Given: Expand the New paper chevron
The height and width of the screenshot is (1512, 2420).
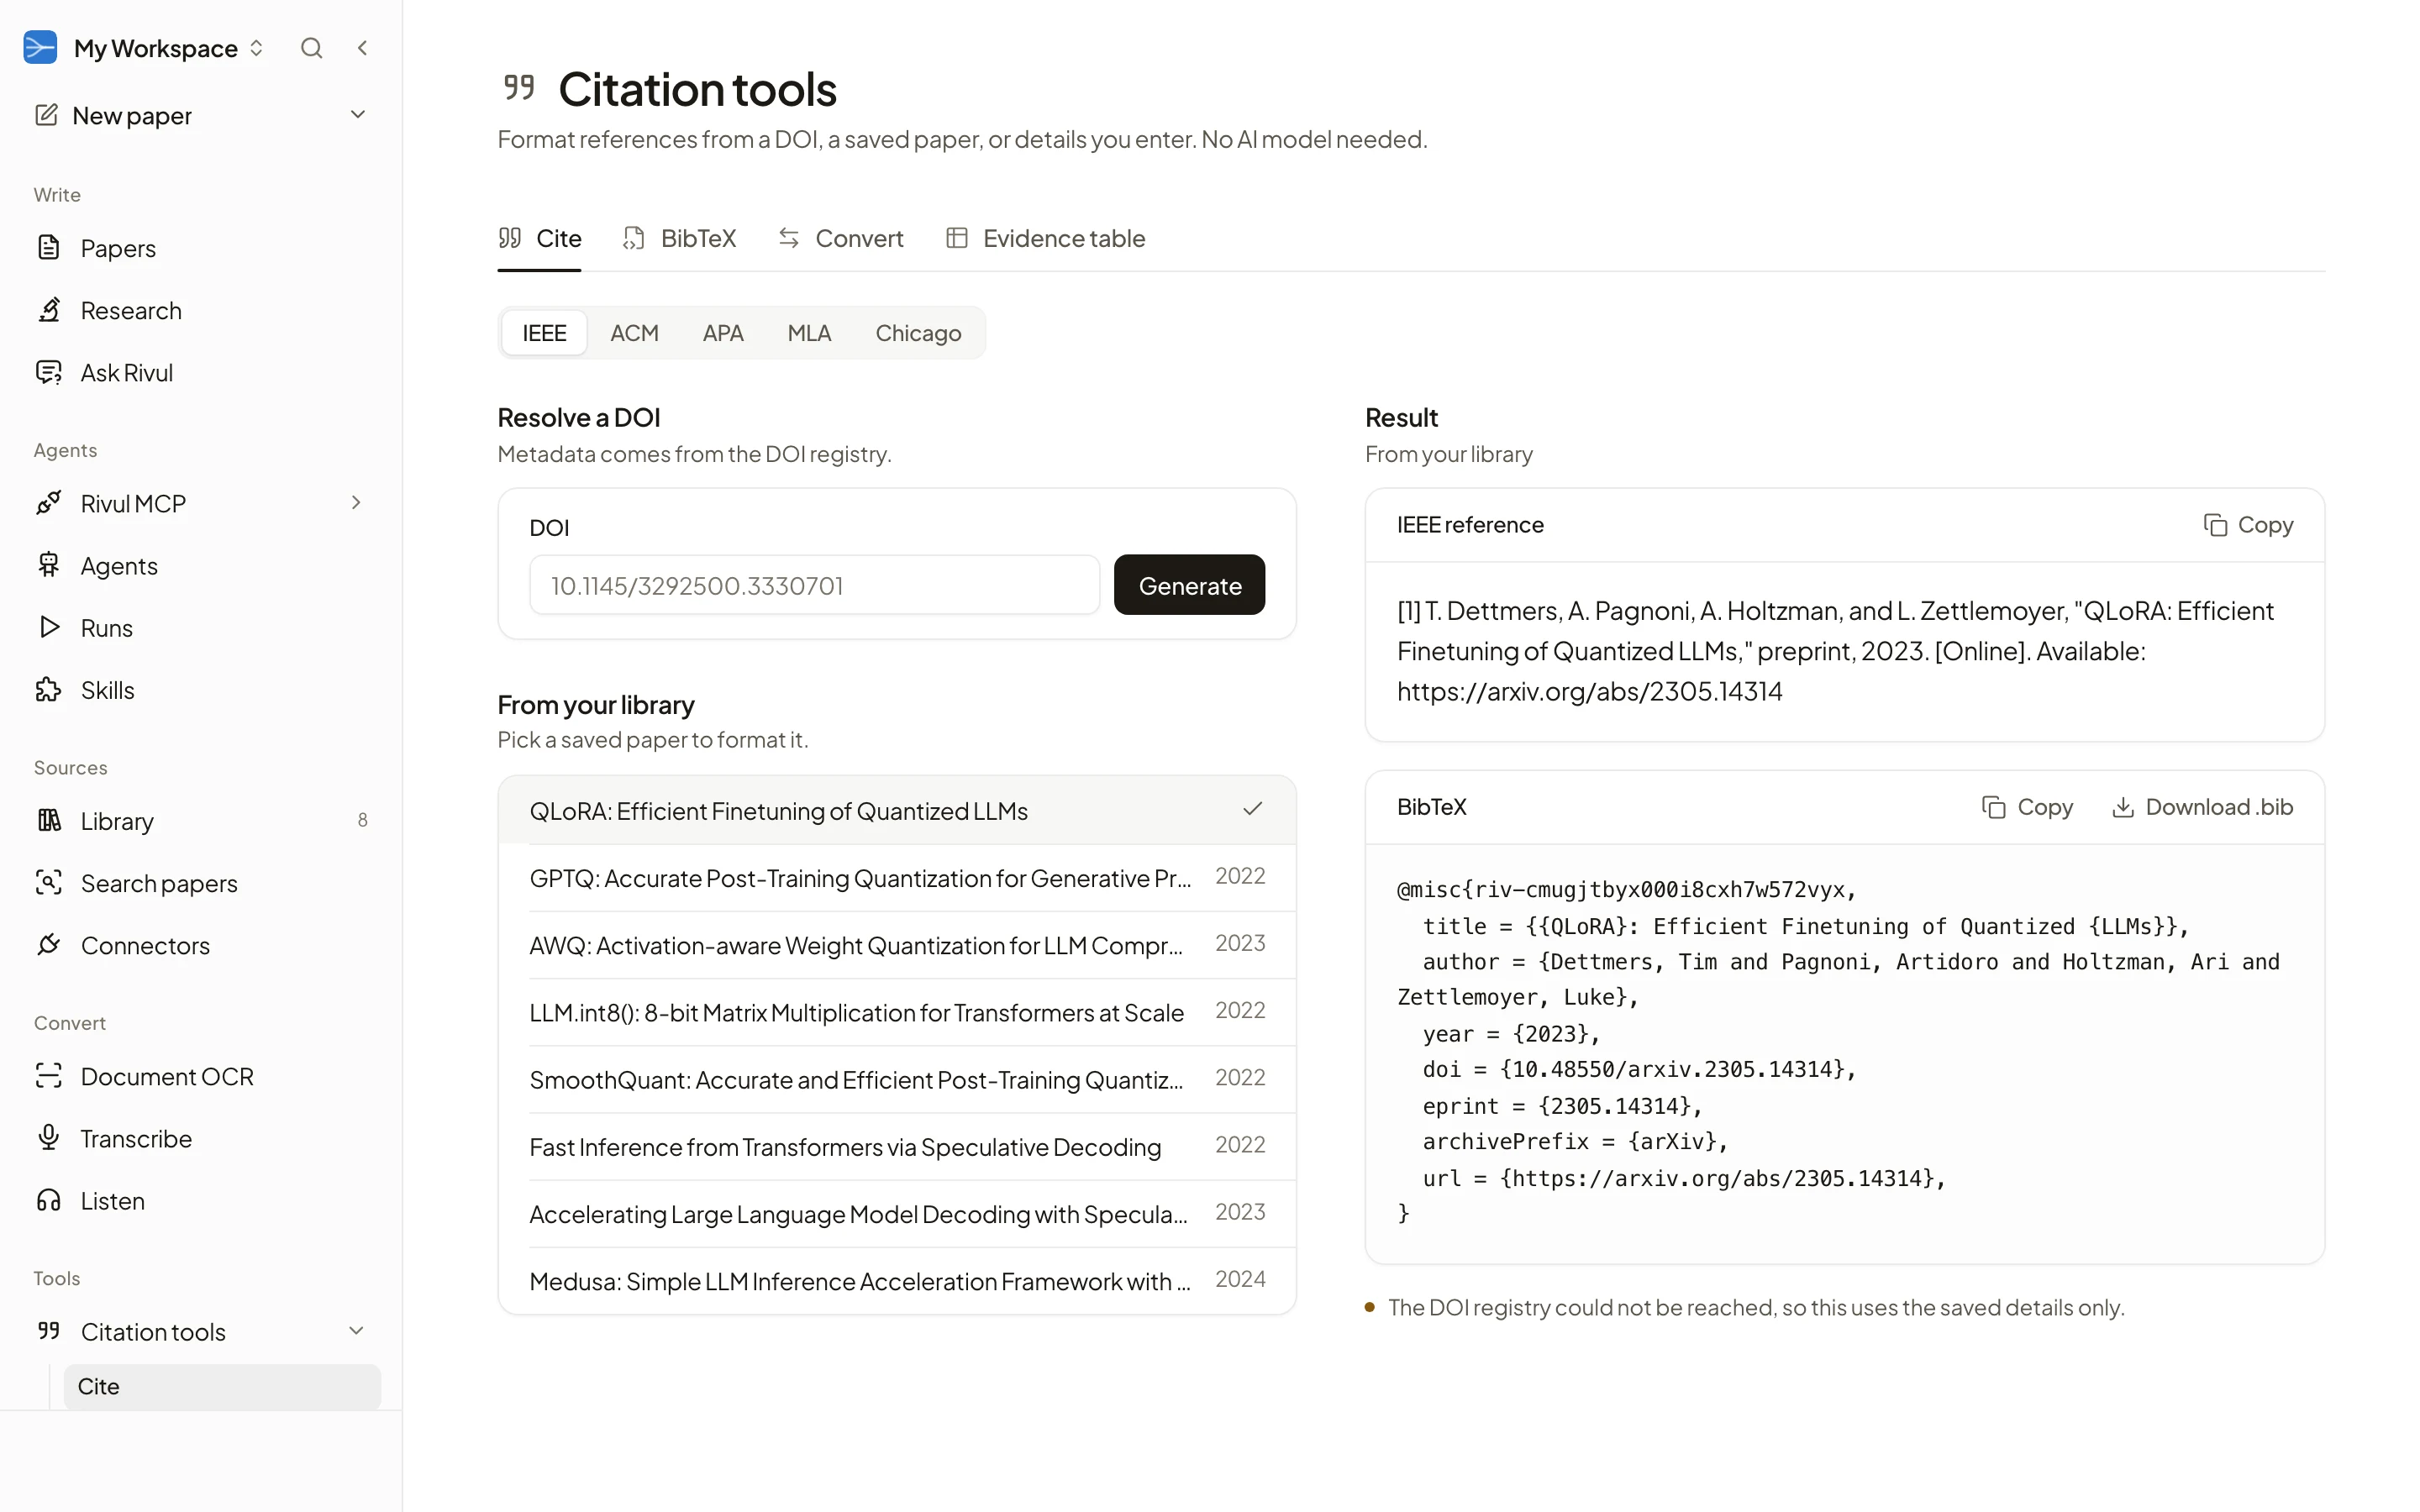Looking at the screenshot, I should coord(358,115).
